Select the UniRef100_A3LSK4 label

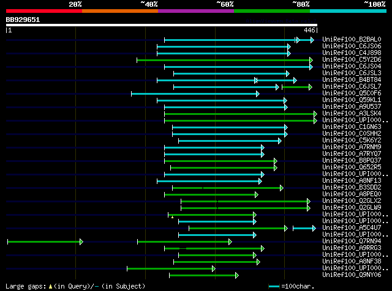[x=352, y=114]
